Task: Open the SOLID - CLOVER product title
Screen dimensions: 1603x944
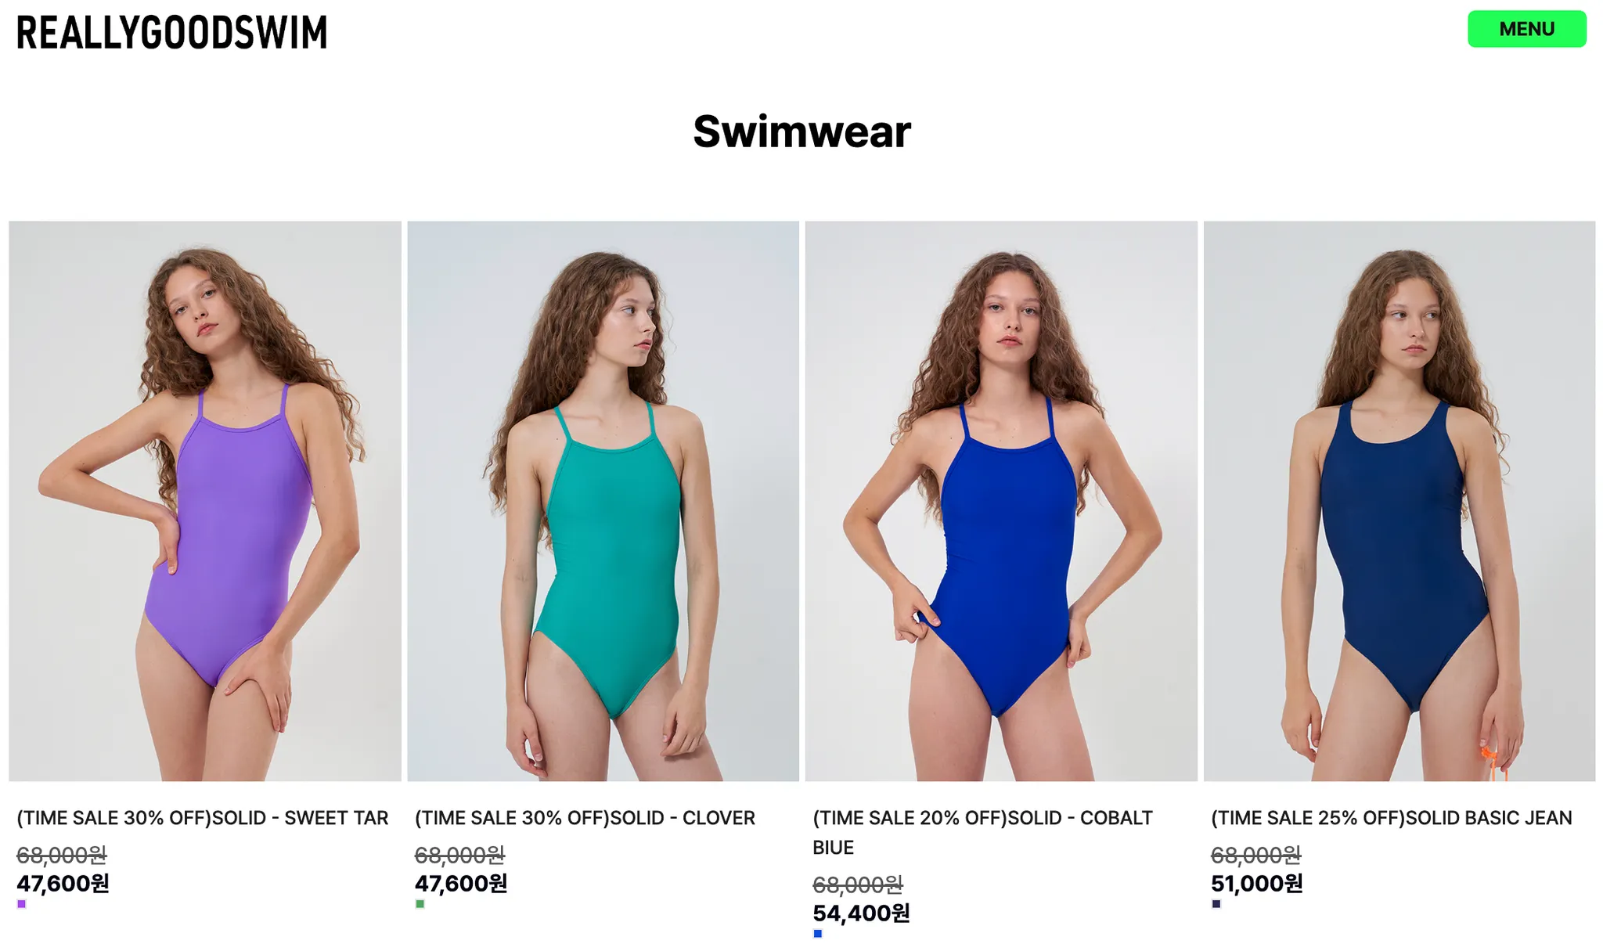Action: [585, 818]
